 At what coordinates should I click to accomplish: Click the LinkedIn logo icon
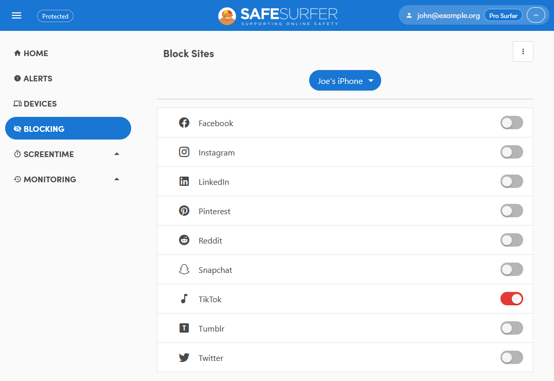pyautogui.click(x=184, y=181)
